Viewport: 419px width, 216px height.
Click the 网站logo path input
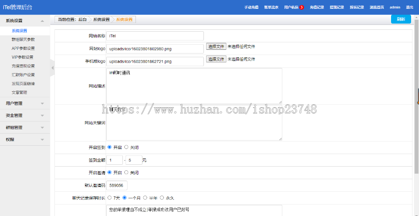tap(155, 49)
